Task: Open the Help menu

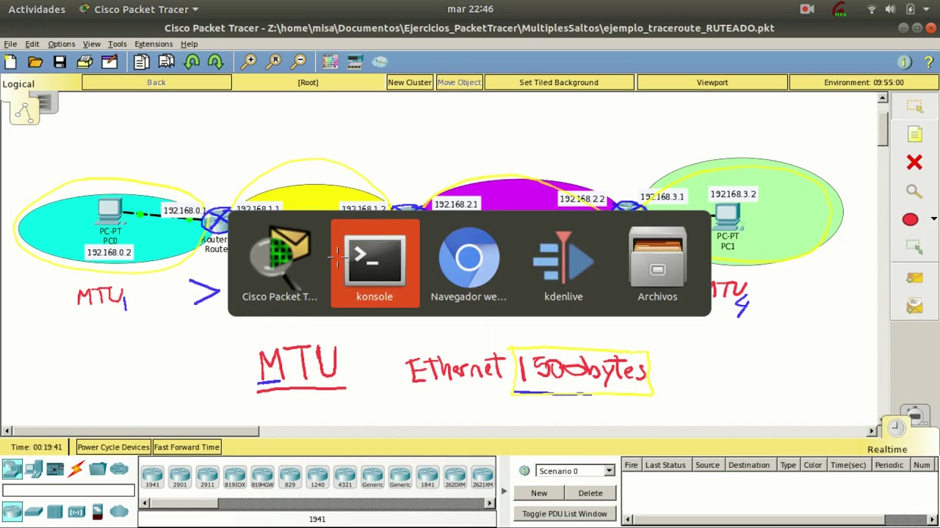Action: [189, 44]
